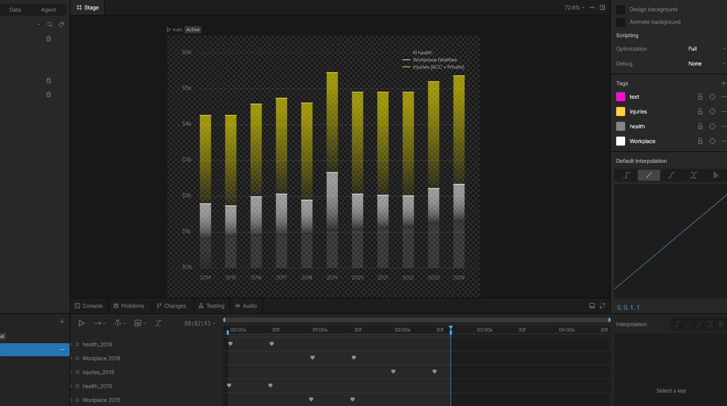Select the first keyframe on the health_2016 track

(x=230, y=344)
